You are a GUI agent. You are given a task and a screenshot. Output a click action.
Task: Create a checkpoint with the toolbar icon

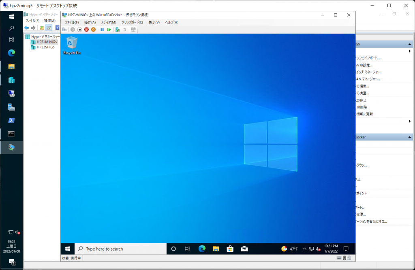point(118,30)
